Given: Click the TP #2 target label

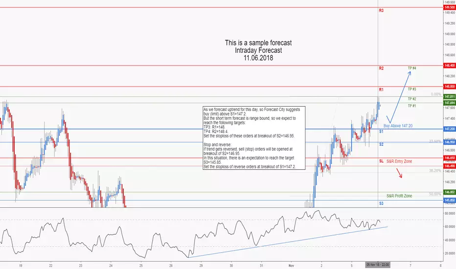Looking at the screenshot, I should (x=412, y=99).
